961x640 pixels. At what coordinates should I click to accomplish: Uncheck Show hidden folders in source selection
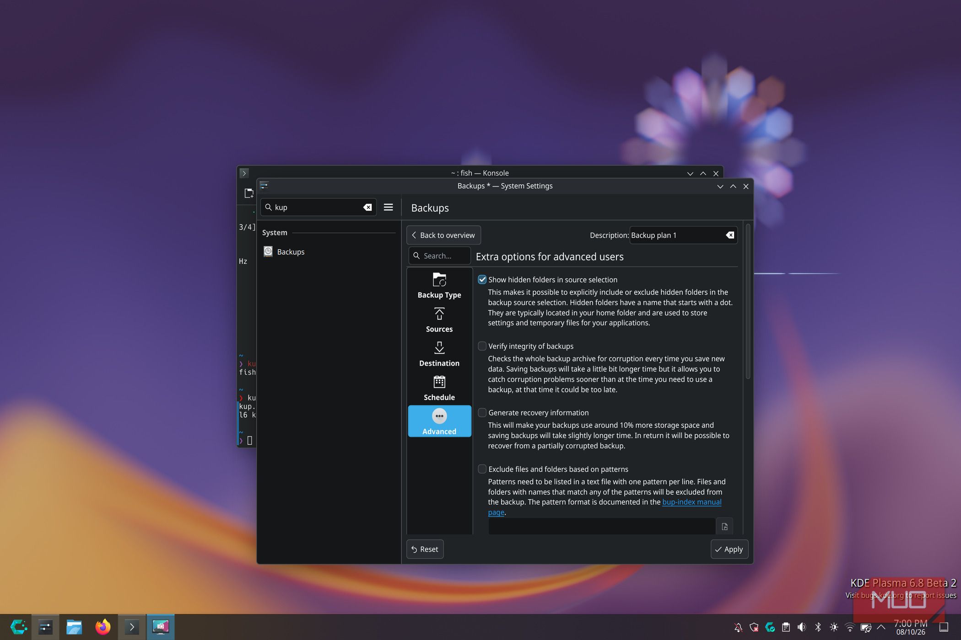tap(482, 279)
